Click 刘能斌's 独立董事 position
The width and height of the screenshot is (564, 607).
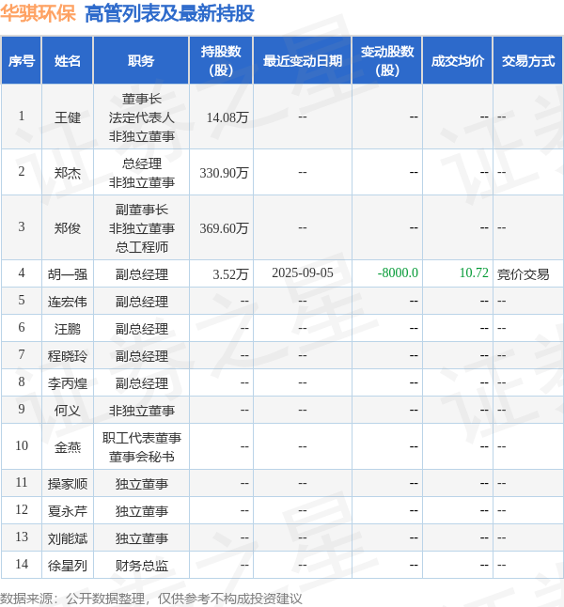click(142, 538)
